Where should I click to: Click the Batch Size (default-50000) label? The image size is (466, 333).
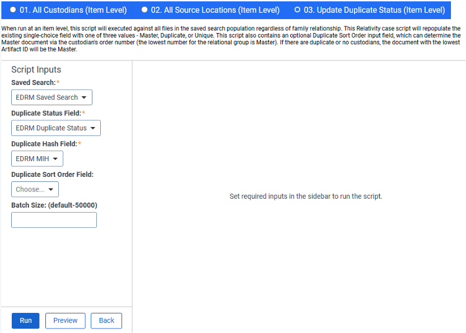[54, 205]
